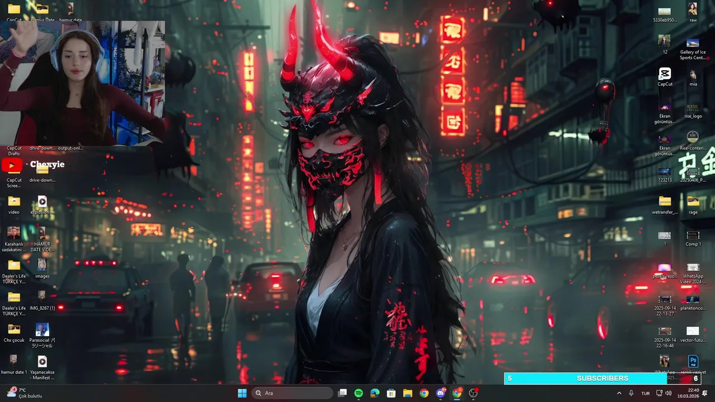Select the mia image file
The image size is (715, 402).
[693, 78]
